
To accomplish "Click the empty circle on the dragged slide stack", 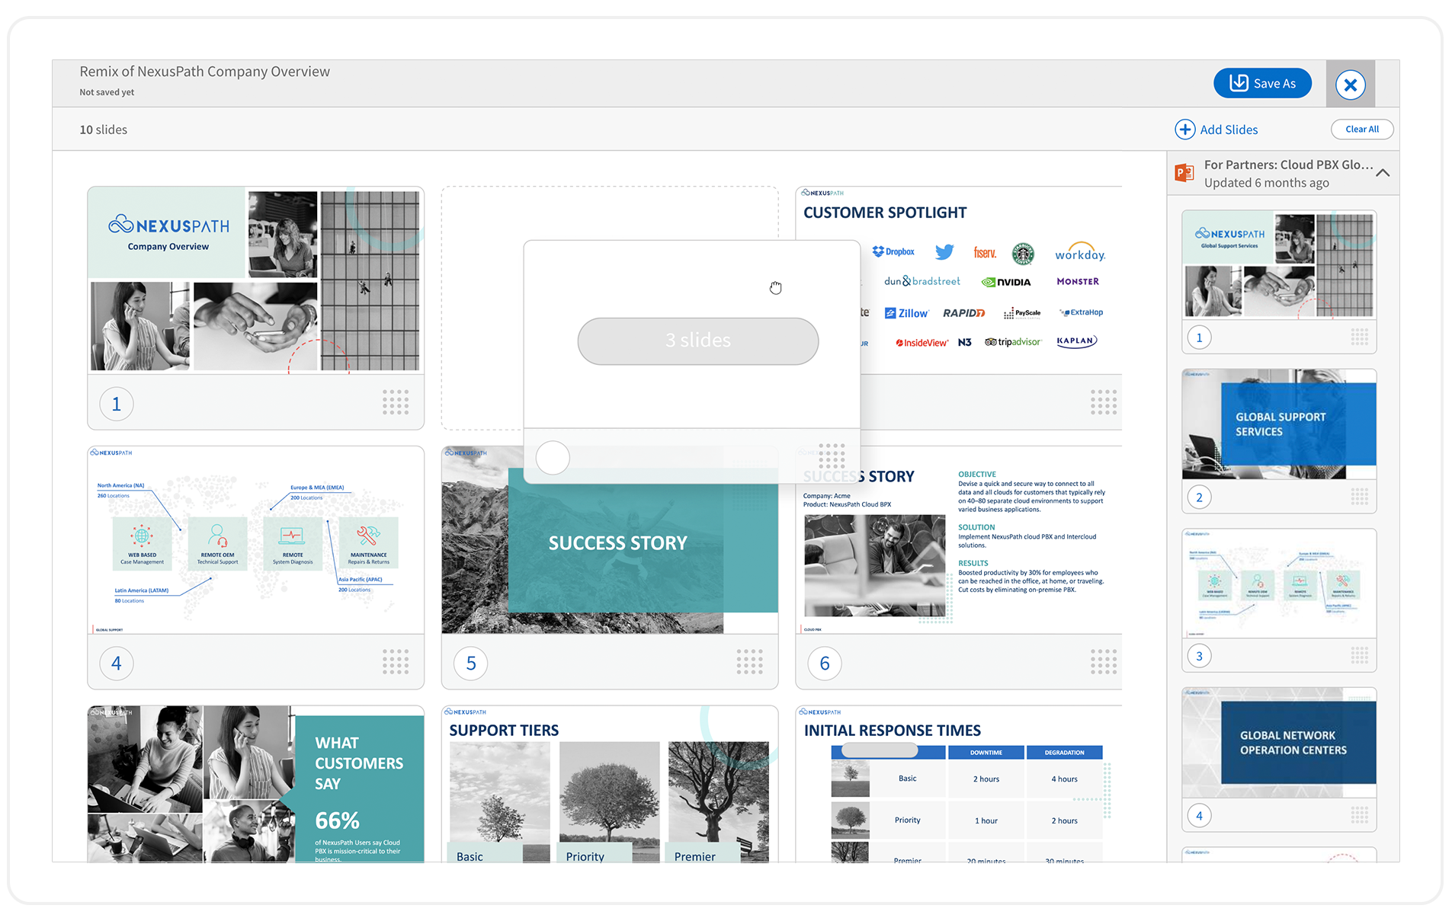I will pos(553,458).
